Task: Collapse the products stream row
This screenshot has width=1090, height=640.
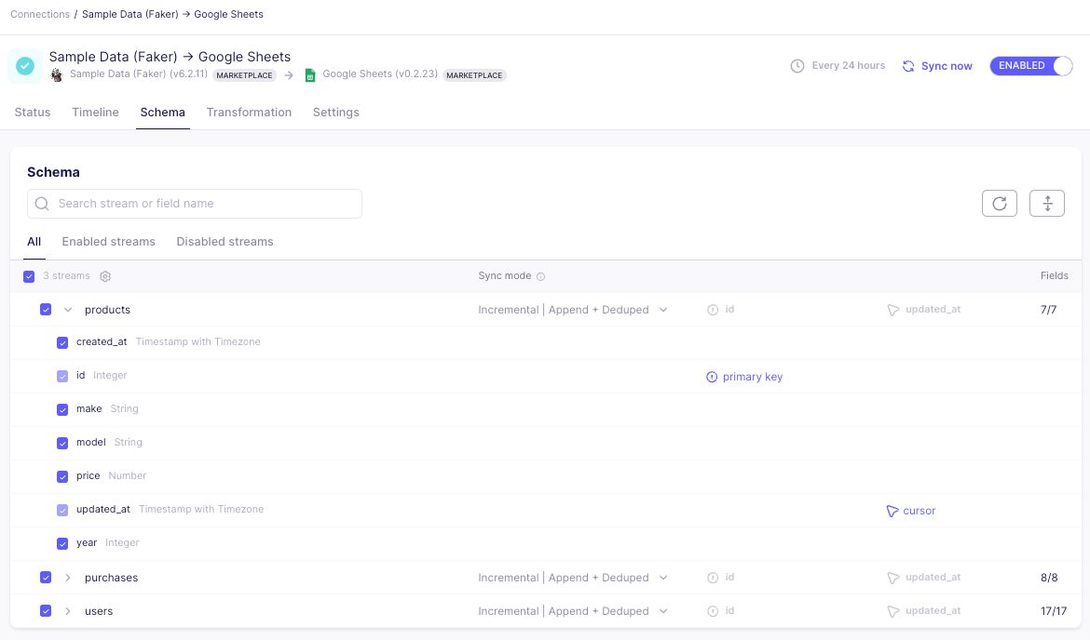Action: [x=68, y=310]
